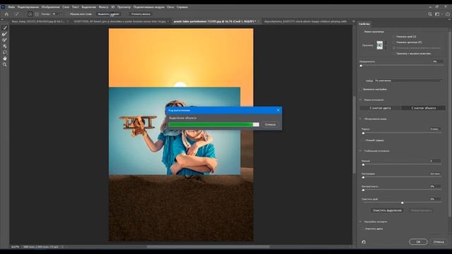Image resolution: width=452 pixels, height=254 pixels.
Task: Open the preset 'По умолчанию' dropdown
Action: tap(408, 80)
